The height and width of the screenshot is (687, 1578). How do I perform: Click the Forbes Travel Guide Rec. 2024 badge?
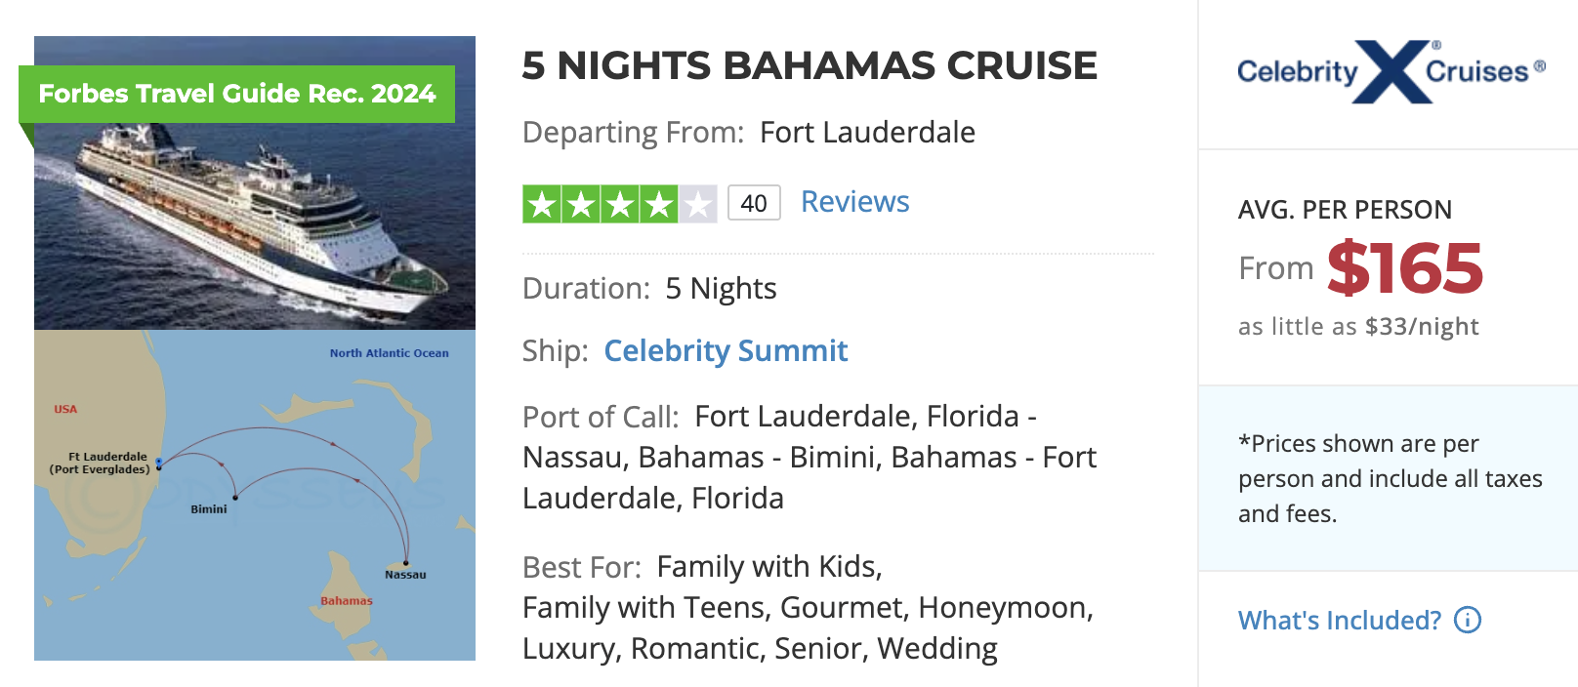[237, 94]
